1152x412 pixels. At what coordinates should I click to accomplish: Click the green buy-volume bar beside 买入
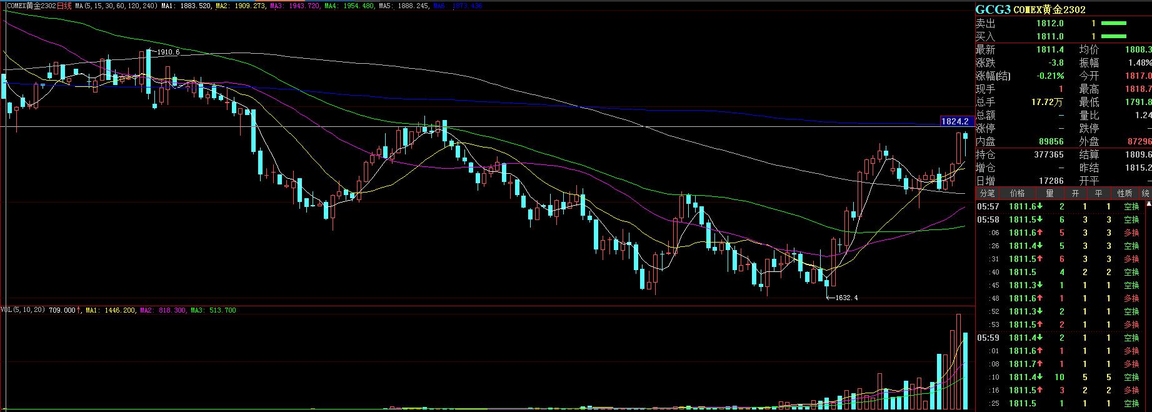pos(1113,36)
